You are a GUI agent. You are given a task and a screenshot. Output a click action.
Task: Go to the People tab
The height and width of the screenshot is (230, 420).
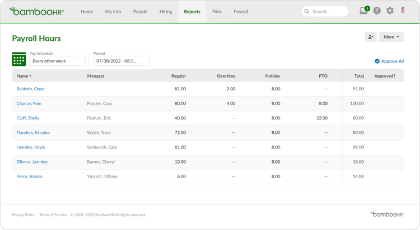140,12
